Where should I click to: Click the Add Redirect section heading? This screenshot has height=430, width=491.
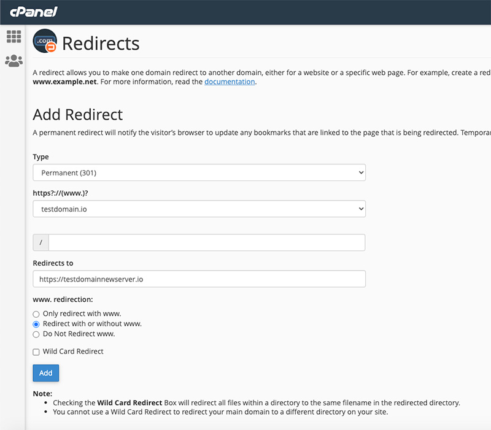click(77, 115)
